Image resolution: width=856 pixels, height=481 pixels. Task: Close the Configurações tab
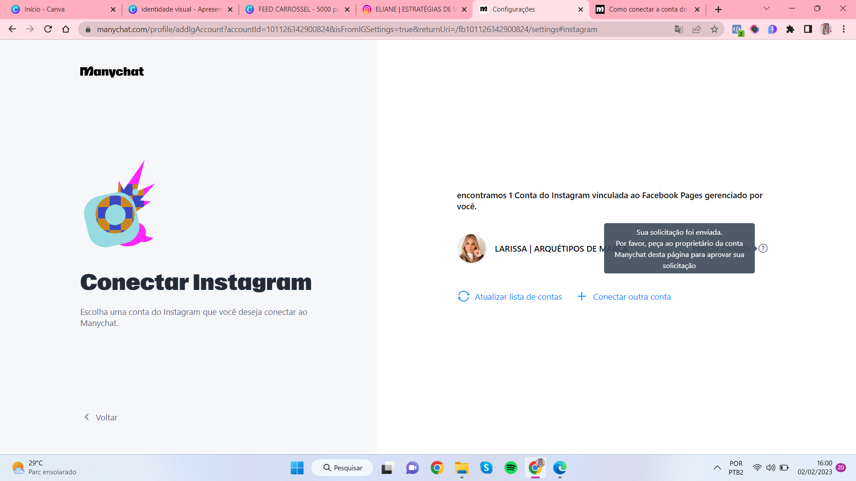[580, 9]
